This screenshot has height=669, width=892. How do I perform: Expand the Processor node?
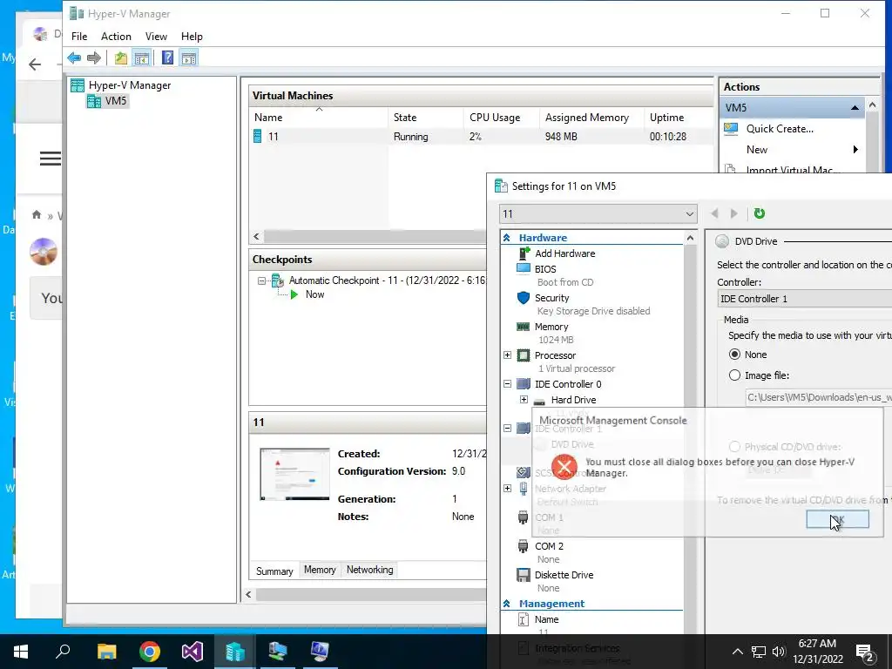click(507, 355)
